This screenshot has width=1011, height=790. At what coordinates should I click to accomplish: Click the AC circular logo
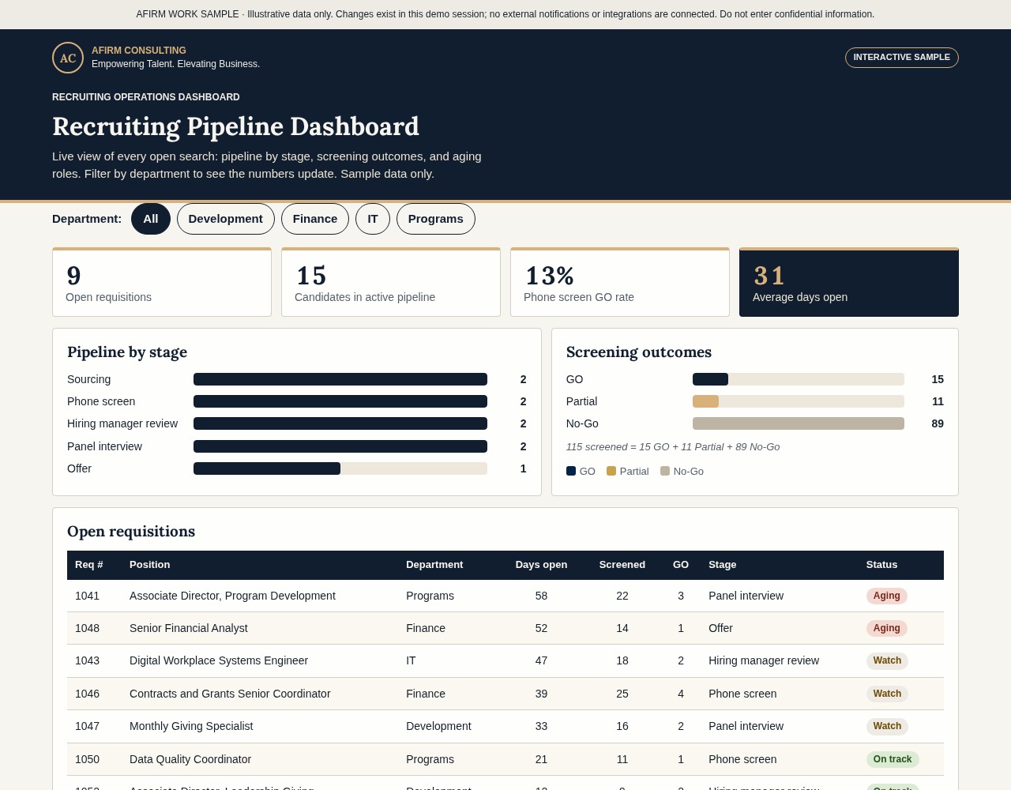point(68,58)
